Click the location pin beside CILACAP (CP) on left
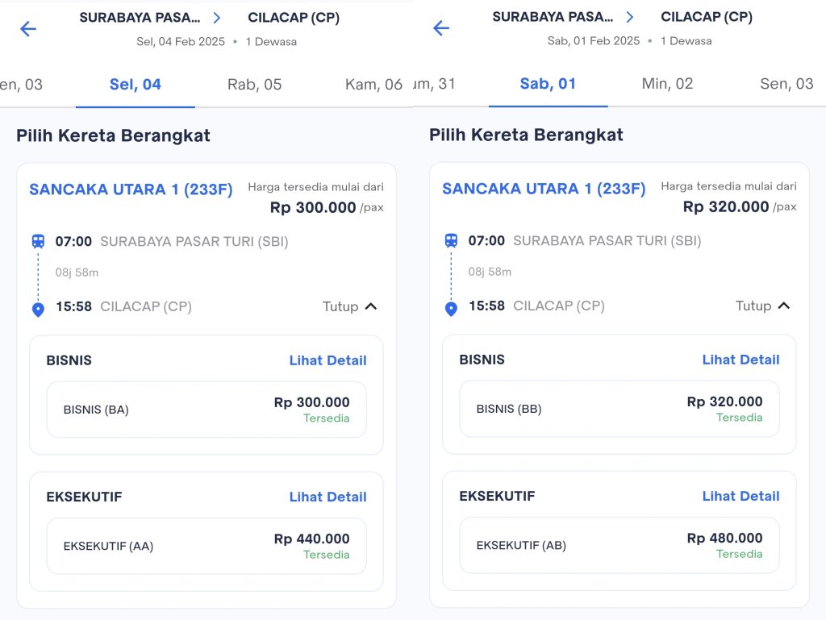Image resolution: width=826 pixels, height=620 pixels. click(38, 306)
